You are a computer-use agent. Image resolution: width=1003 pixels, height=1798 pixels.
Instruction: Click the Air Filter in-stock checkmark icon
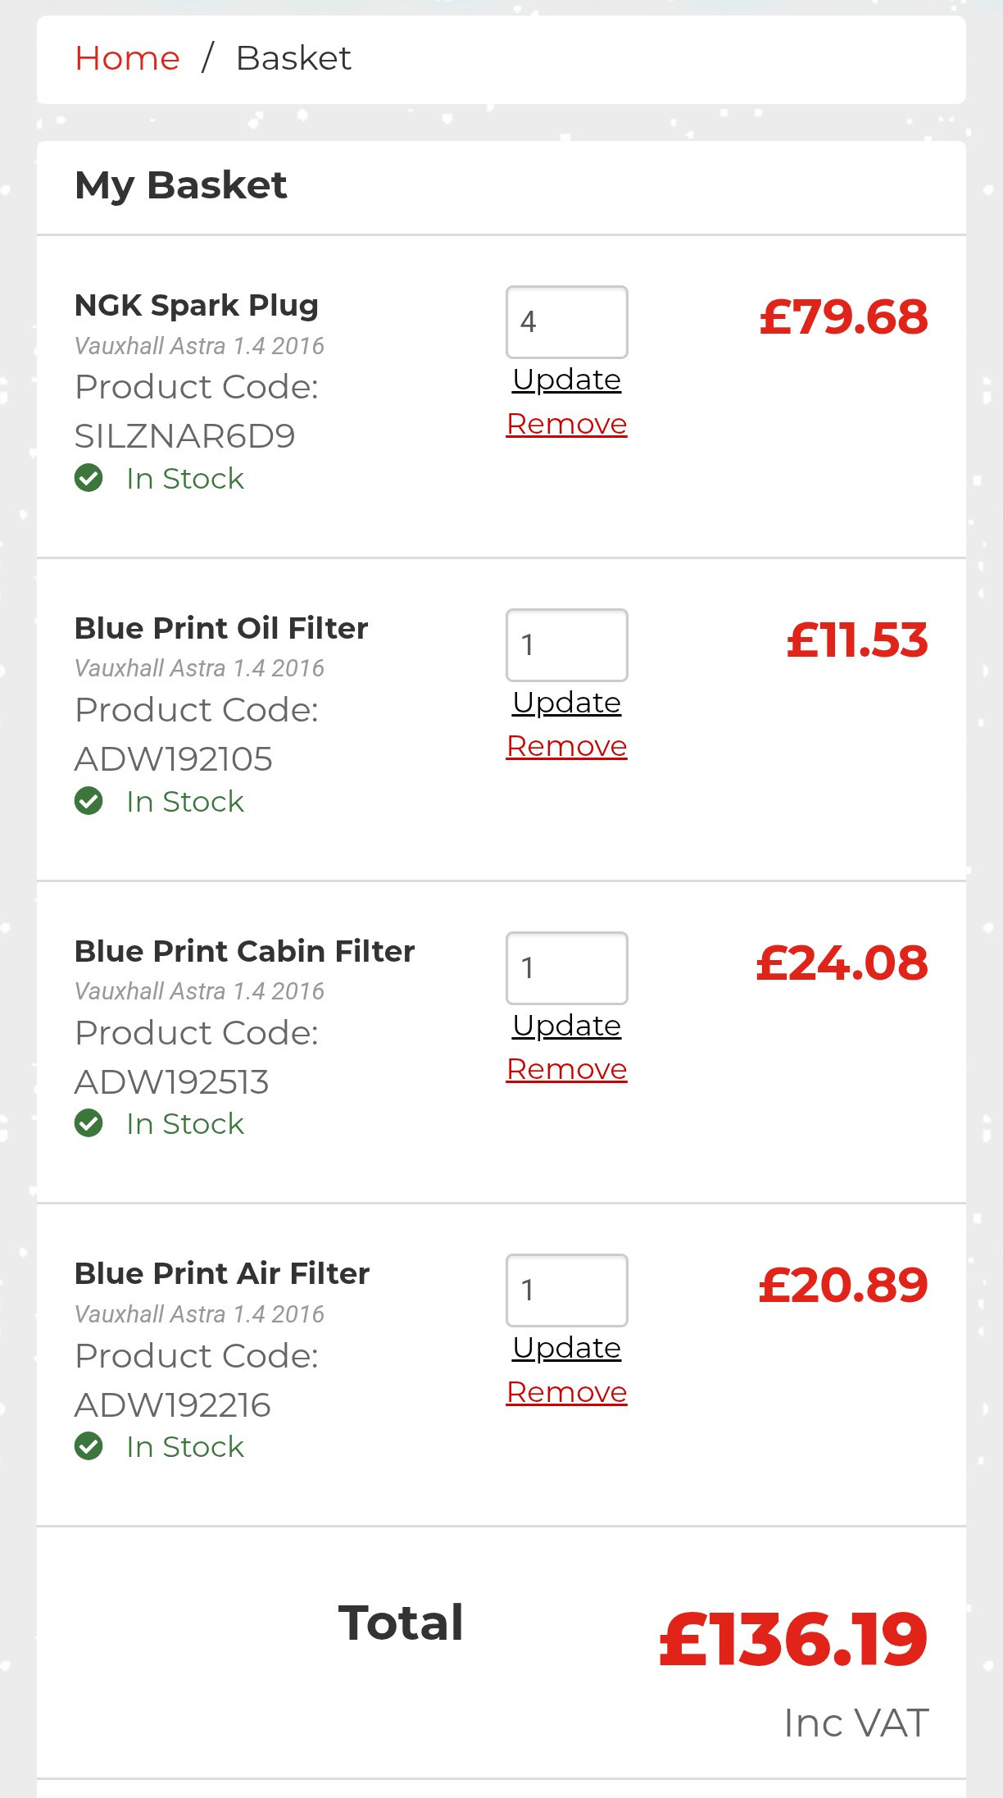coord(88,1446)
